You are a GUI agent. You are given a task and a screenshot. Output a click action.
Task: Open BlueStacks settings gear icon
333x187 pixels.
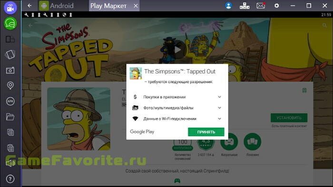276,6
